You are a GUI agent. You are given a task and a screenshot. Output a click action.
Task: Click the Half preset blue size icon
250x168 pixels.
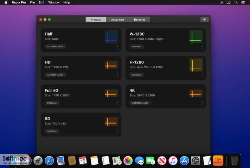point(111,37)
